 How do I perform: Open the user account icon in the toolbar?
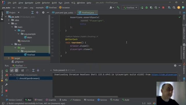pyautogui.click(x=112, y=8)
